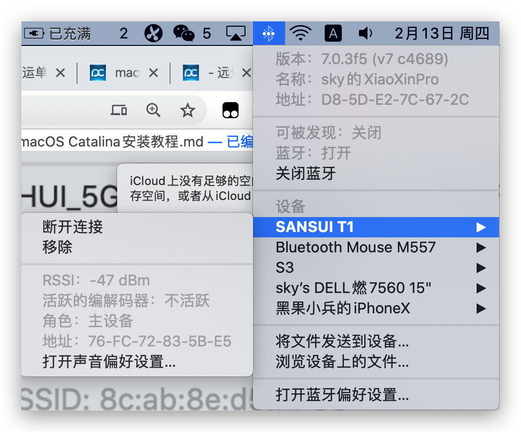
Task: Bookmark this page with the star icon
Action: pos(187,110)
